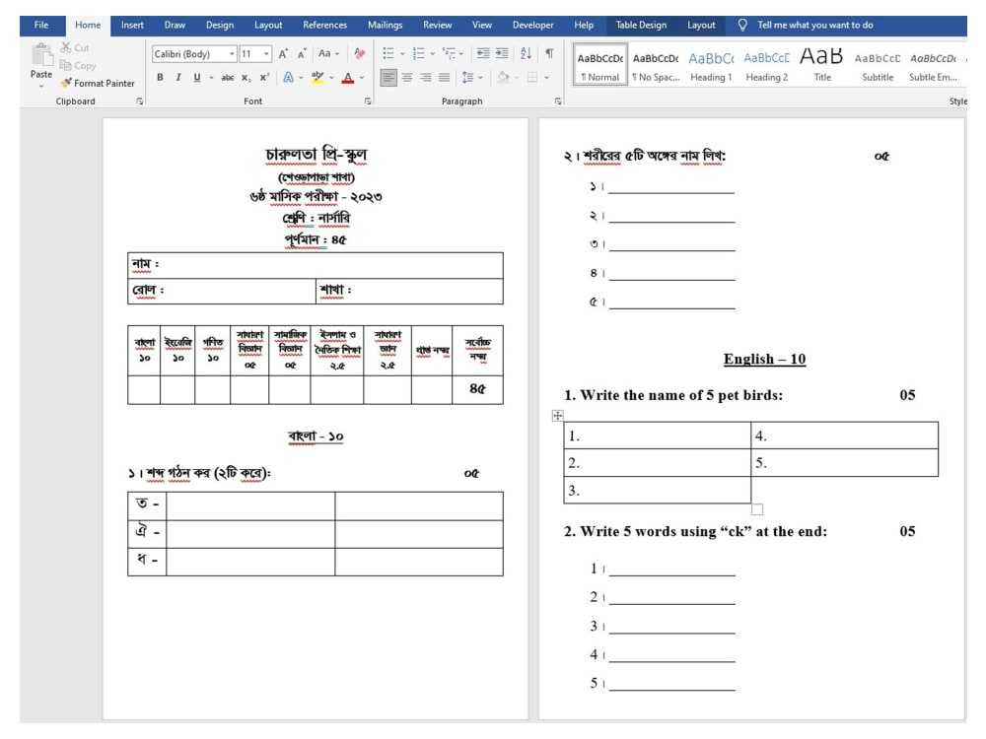986x739 pixels.
Task: Apply the Title style
Action: [x=822, y=64]
